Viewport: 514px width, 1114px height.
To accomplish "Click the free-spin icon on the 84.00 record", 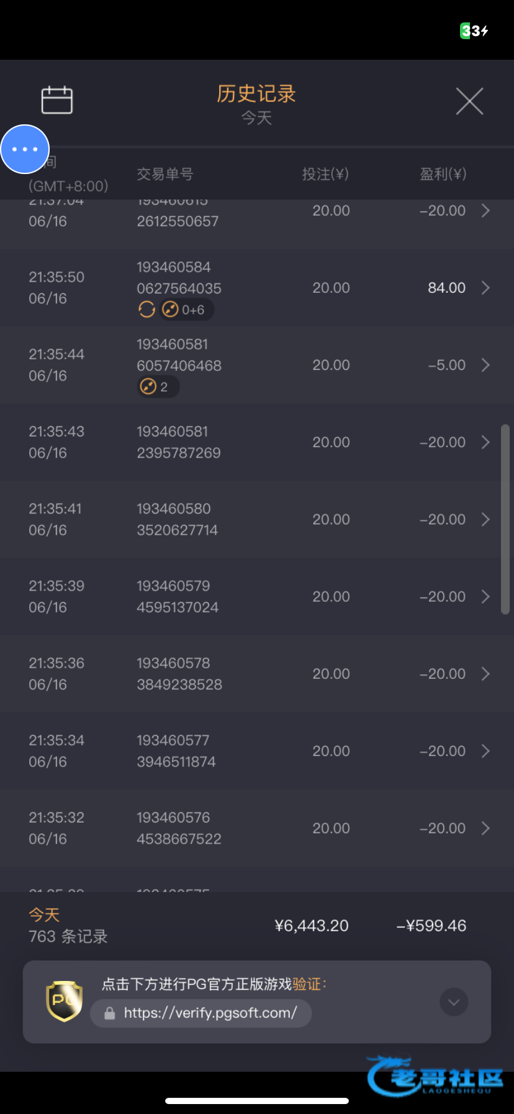I will pos(147,310).
